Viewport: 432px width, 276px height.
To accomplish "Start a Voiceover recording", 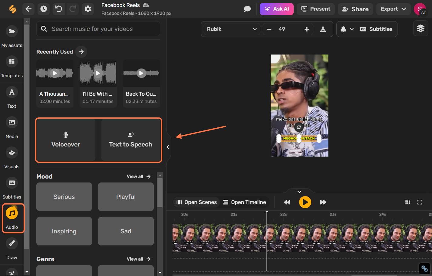I will click(66, 140).
